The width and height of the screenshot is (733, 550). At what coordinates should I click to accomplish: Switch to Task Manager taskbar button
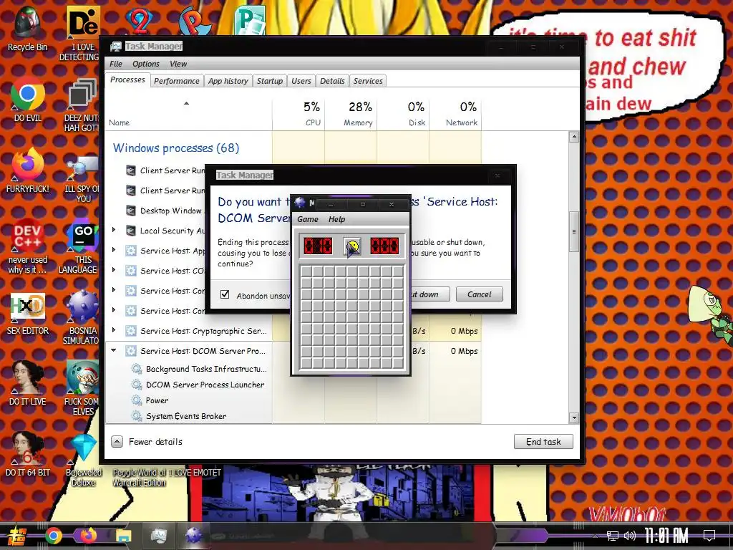click(x=158, y=536)
